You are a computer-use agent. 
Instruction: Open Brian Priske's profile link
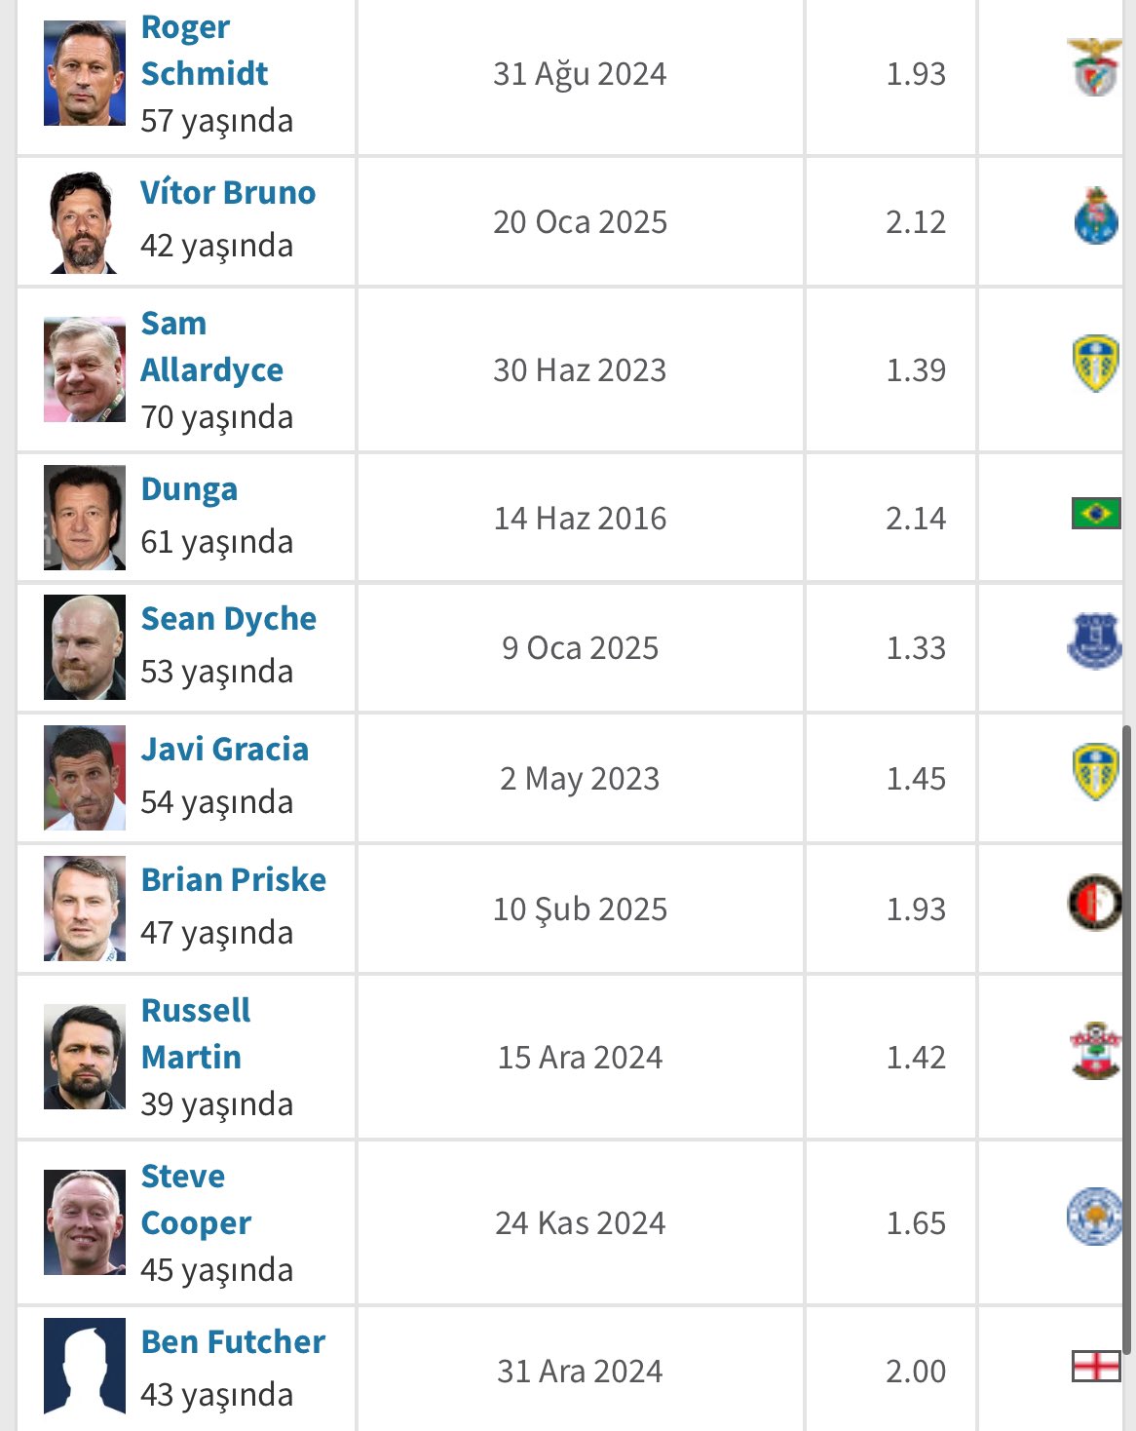[234, 879]
